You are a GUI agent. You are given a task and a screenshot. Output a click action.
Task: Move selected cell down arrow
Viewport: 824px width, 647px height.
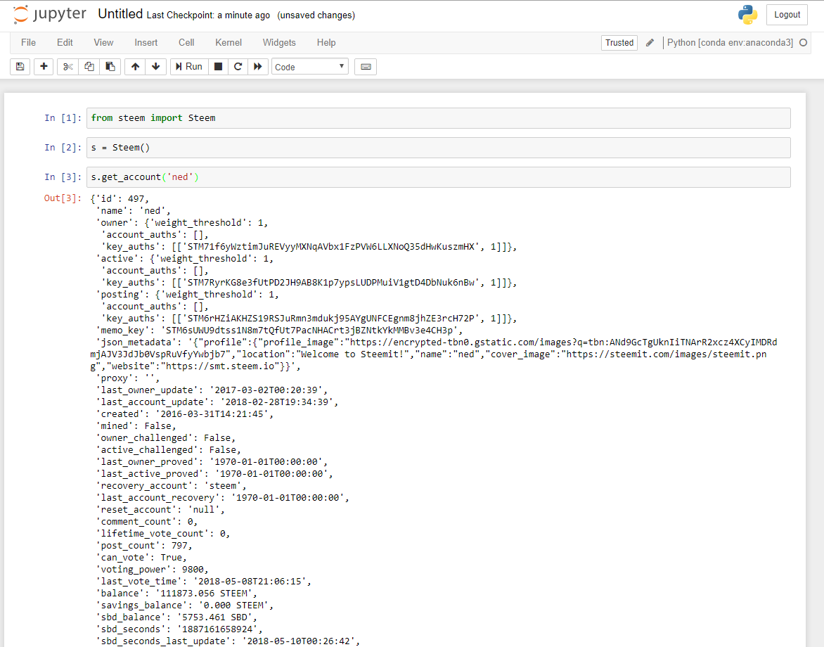[155, 67]
